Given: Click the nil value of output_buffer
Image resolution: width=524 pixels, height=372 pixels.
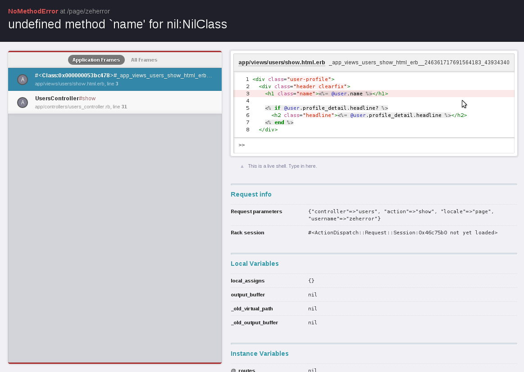Looking at the screenshot, I should (312, 295).
